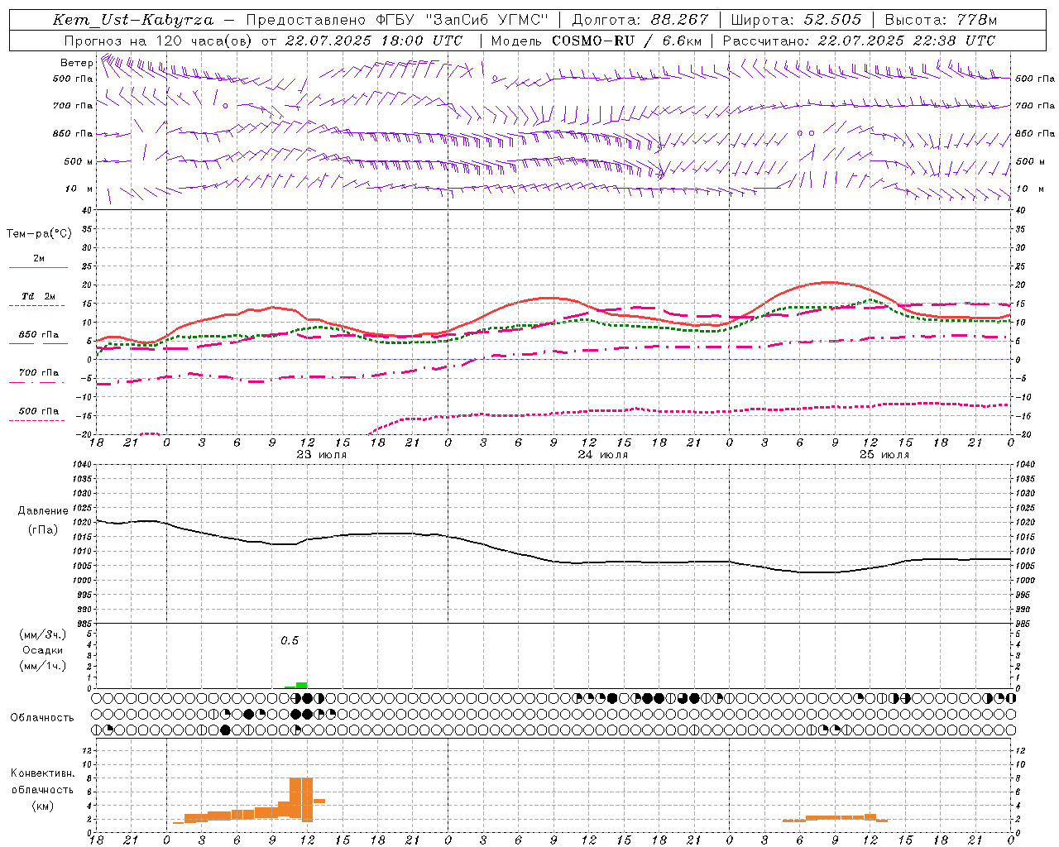The height and width of the screenshot is (847, 1059).
Task: Click the '25 июля' date label
Action: click(x=884, y=455)
